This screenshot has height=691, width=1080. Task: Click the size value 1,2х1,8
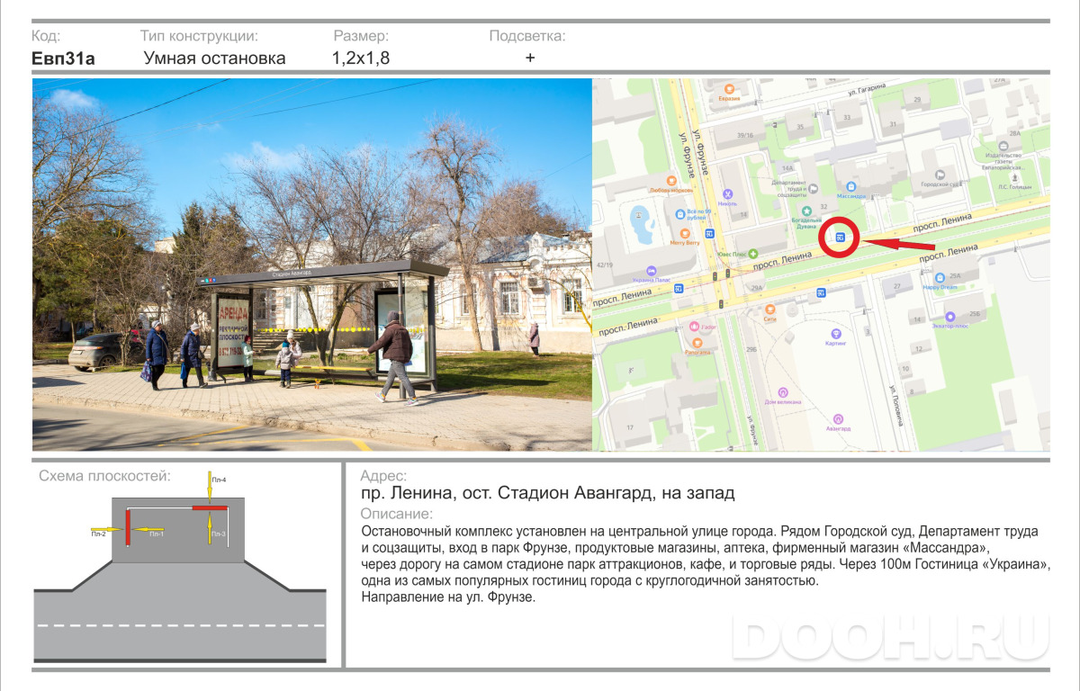point(361,58)
